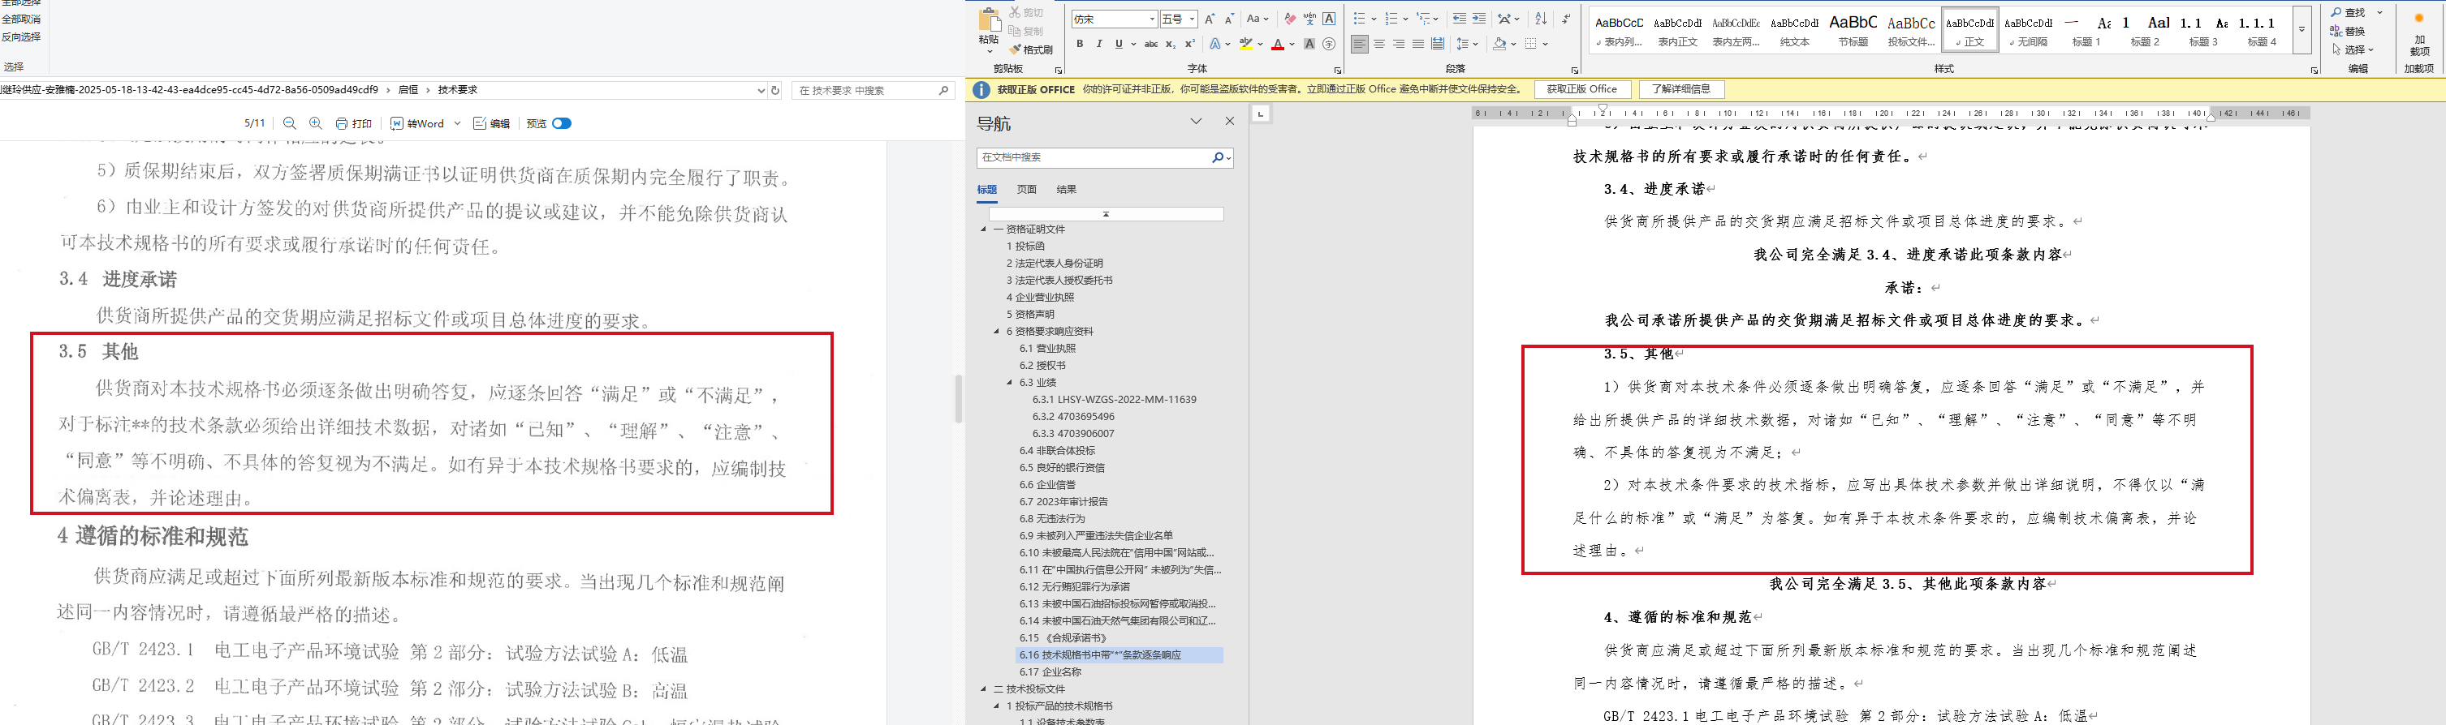Apply strikethrough formatting in Word

(1151, 44)
